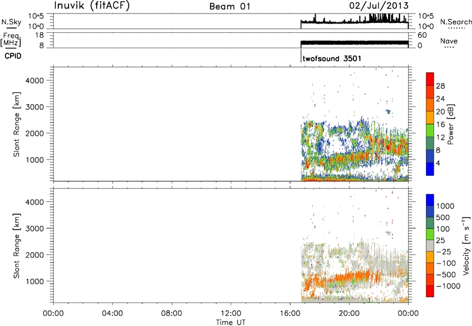
Task: Select the "twofsound 3501" control program text
Action: [x=332, y=58]
